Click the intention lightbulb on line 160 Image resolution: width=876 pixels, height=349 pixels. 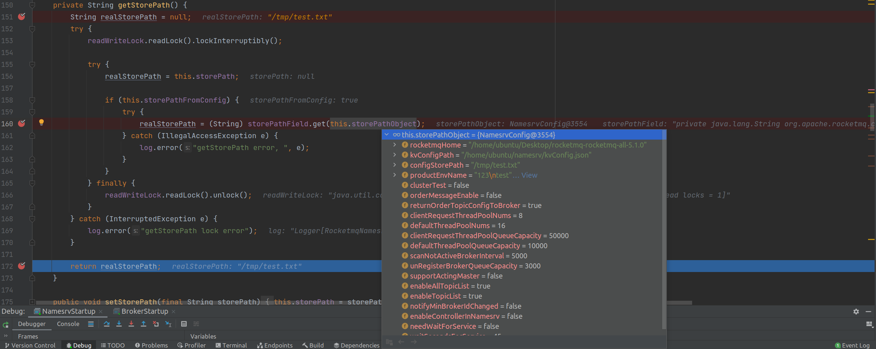pyautogui.click(x=41, y=123)
